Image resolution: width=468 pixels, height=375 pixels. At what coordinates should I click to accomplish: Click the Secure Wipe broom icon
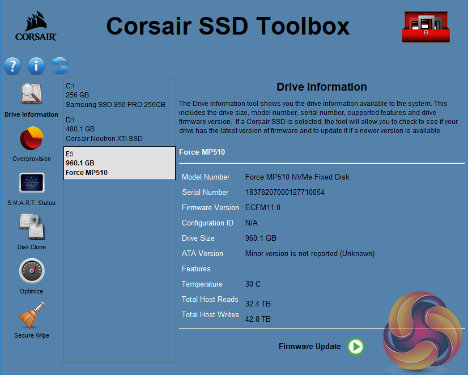point(32,315)
